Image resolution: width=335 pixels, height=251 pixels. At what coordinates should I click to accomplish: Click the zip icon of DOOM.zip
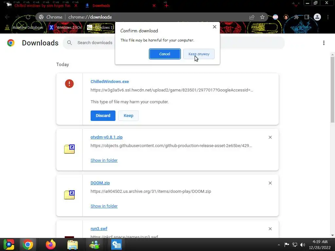click(x=69, y=195)
